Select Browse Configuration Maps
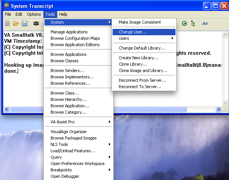This screenshot has width=229, height=180. [x=78, y=38]
